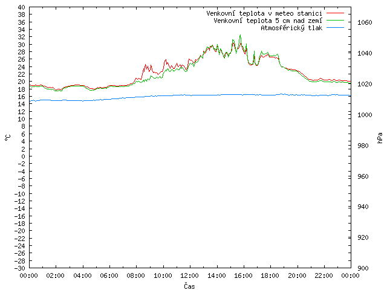Click the pressure axis label '1020'
Screen dimensions: 387x290
pos(365,84)
